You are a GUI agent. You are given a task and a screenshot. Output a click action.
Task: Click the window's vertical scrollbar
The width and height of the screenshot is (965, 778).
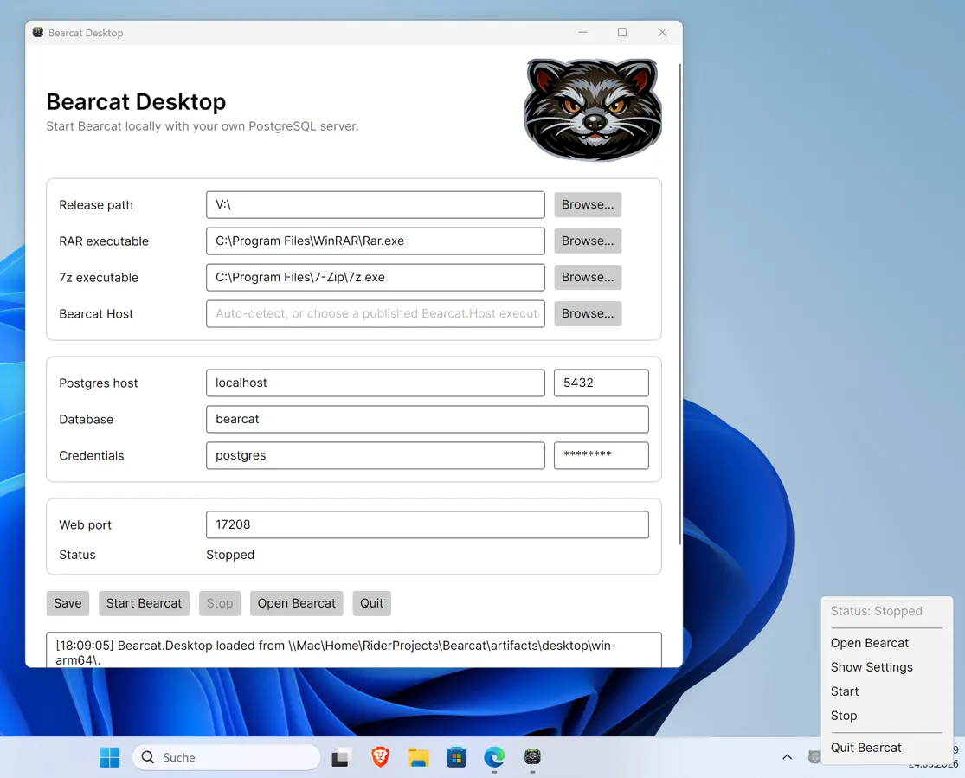679,304
